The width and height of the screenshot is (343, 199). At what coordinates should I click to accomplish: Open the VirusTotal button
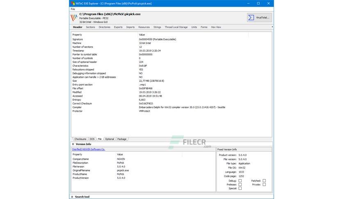click(x=259, y=18)
